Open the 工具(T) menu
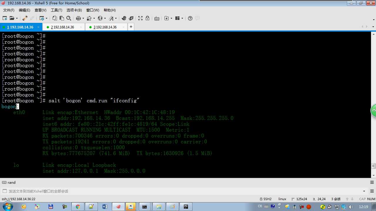The height and width of the screenshot is (211, 376). point(56,10)
